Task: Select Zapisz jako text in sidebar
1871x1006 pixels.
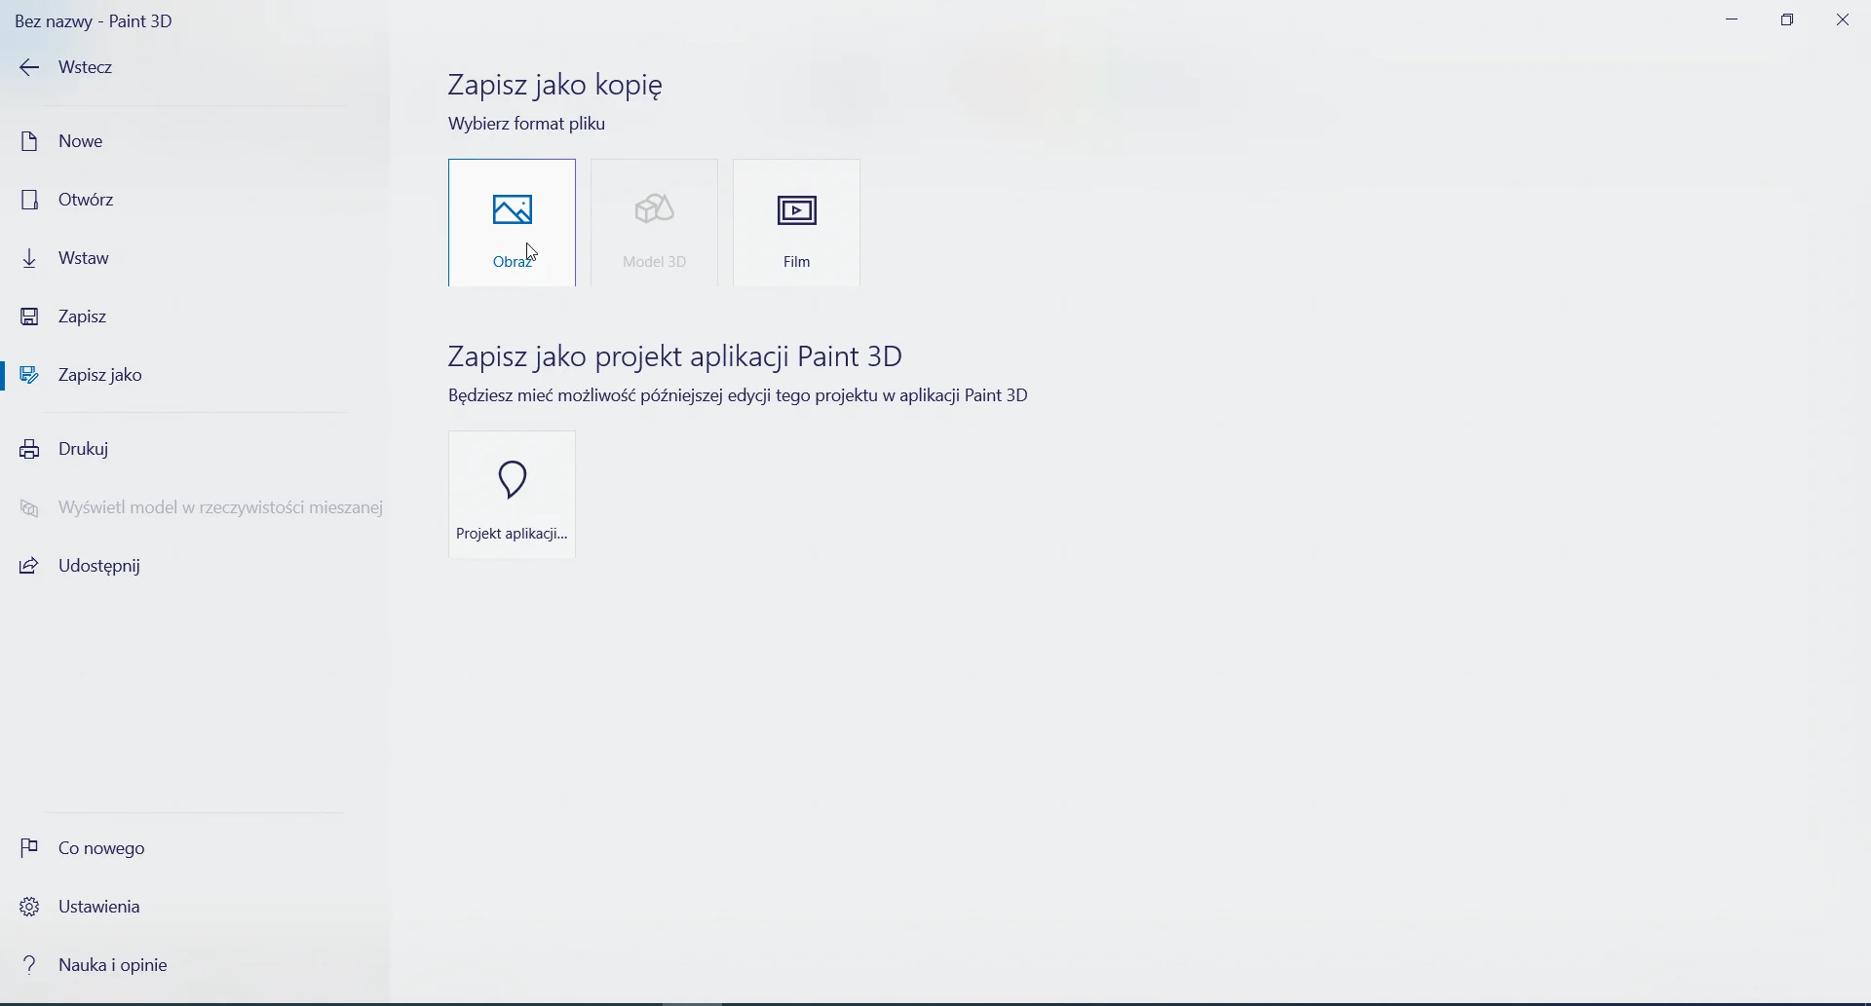Action: coord(100,375)
